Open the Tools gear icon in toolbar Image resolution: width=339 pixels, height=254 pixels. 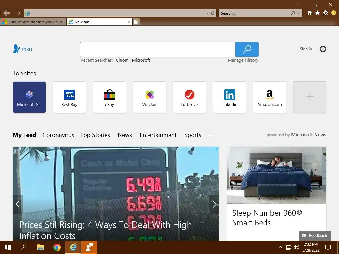[326, 13]
